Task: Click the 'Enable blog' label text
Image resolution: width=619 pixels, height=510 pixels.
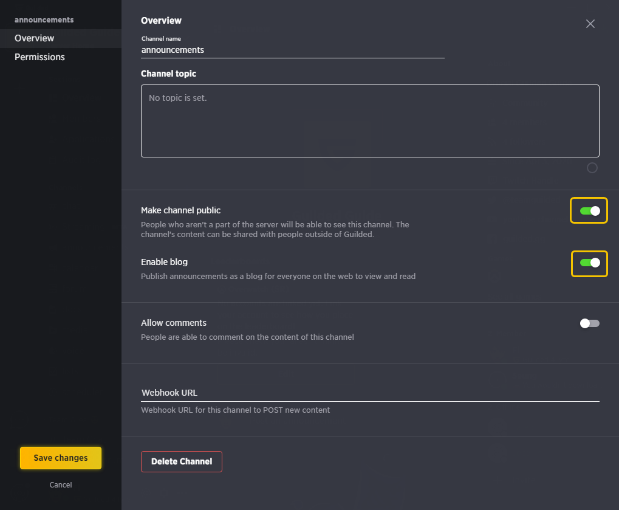Action: pyautogui.click(x=164, y=262)
